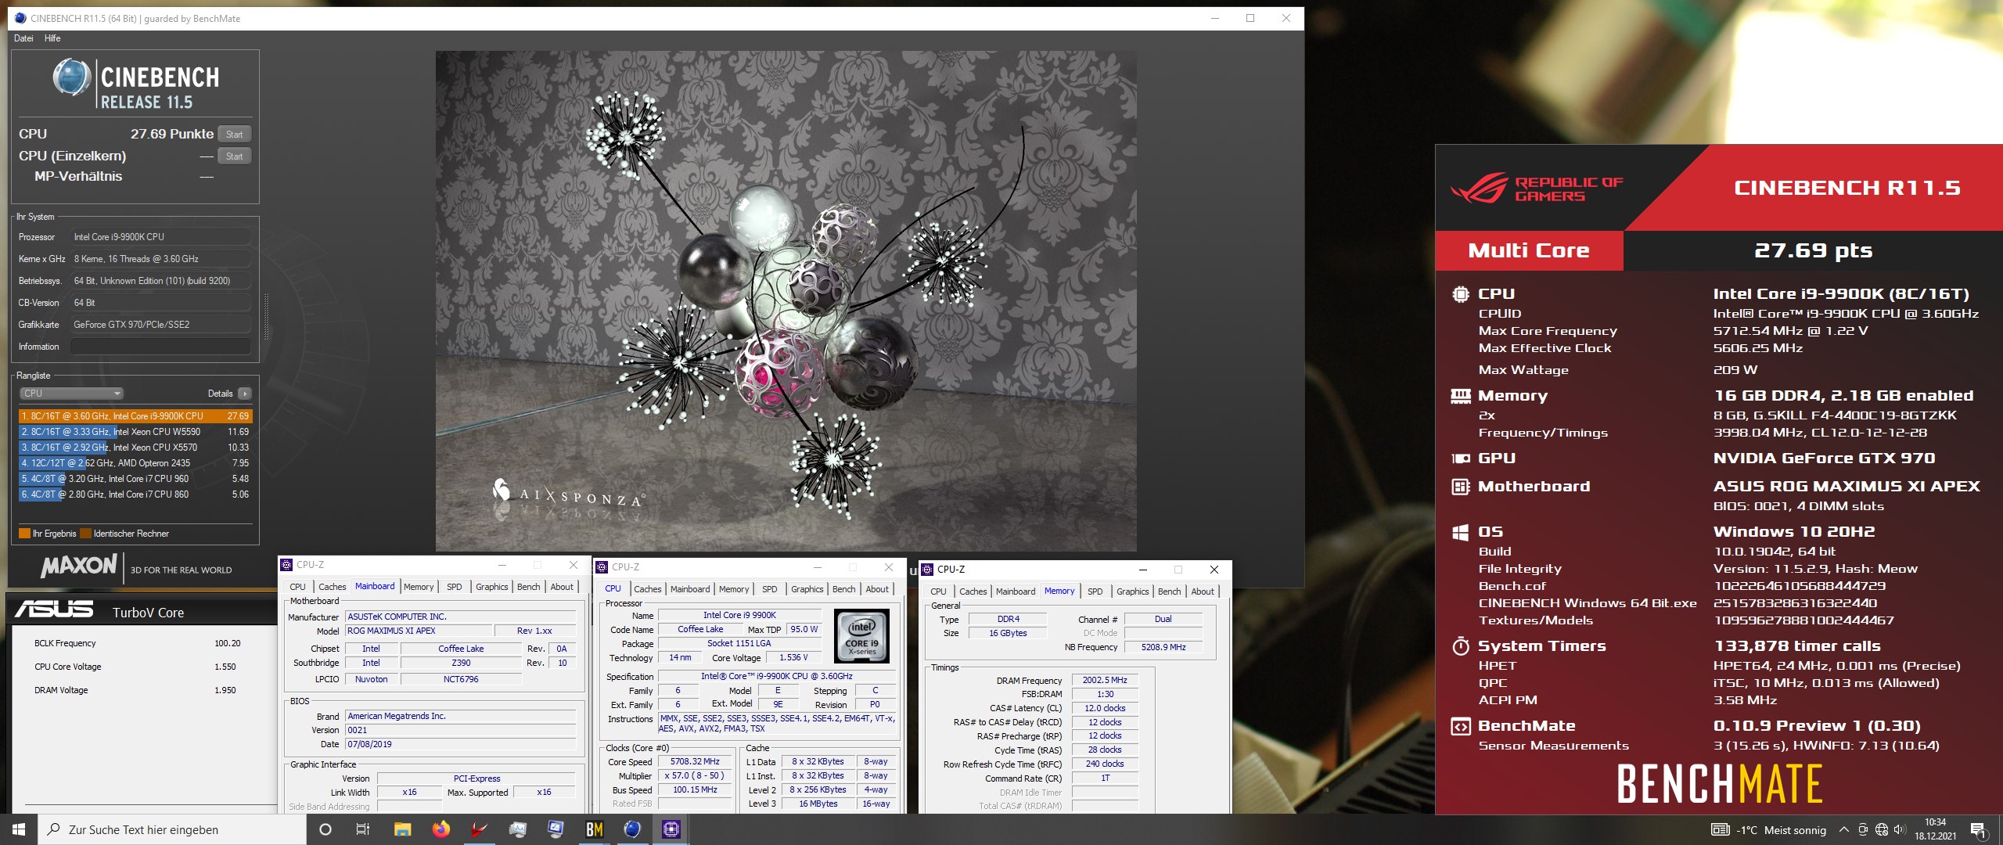
Task: Open About tab in middle CPU-Z window
Action: pos(877,589)
